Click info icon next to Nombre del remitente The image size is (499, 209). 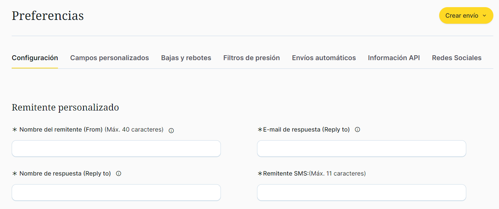point(171,130)
